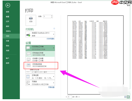Toggle show margins icon in preview
The height and width of the screenshot is (101, 132).
coord(125,97)
